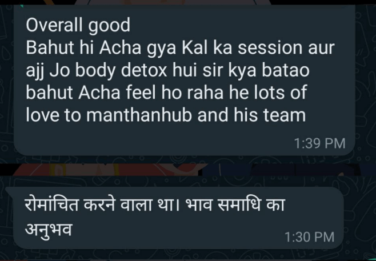376x261 pixels.
Task: Click the word "love" in the last line
Action: (42, 115)
